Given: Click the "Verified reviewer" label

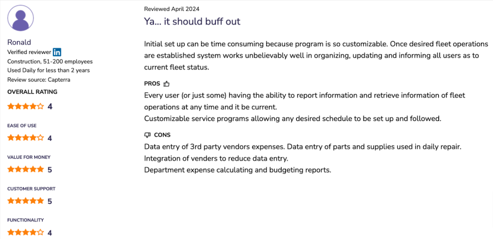Looking at the screenshot, I should (28, 52).
